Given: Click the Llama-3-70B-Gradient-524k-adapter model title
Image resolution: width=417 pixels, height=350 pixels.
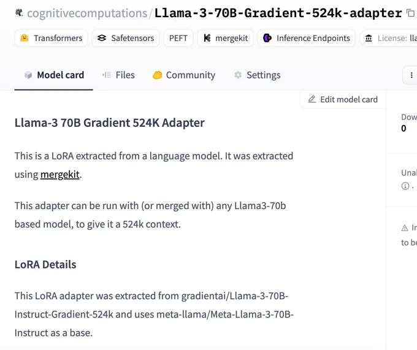Looking at the screenshot, I should click(278, 13).
